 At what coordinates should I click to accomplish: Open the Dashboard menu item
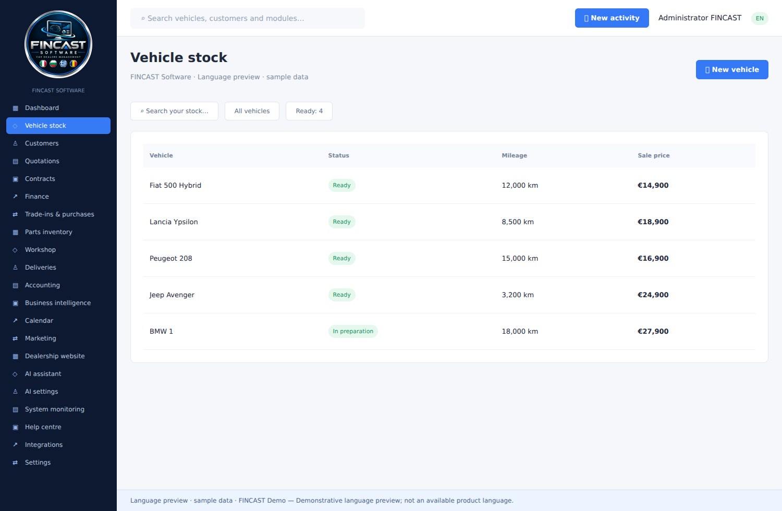pos(58,108)
